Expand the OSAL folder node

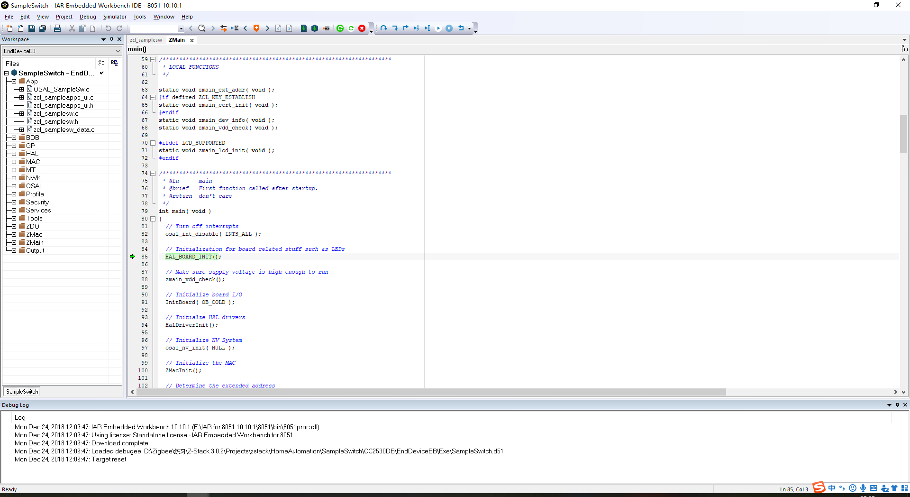[x=14, y=186]
